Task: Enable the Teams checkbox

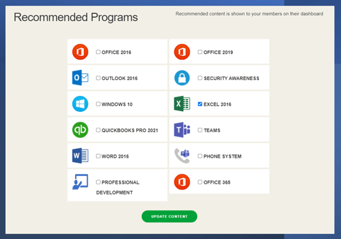Action: 200,130
